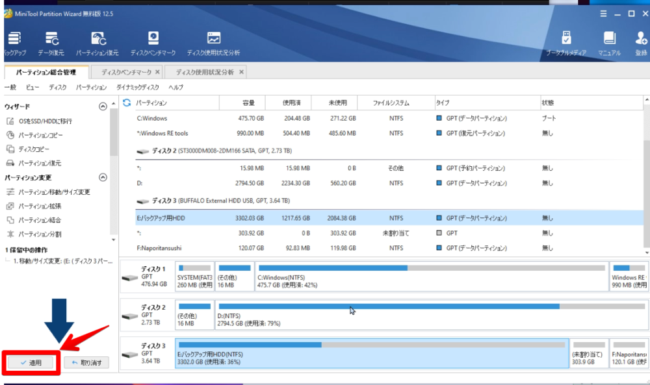Select the F:Naporitansushi partition row
Image resolution: width=650 pixels, height=385 pixels.
(x=389, y=248)
